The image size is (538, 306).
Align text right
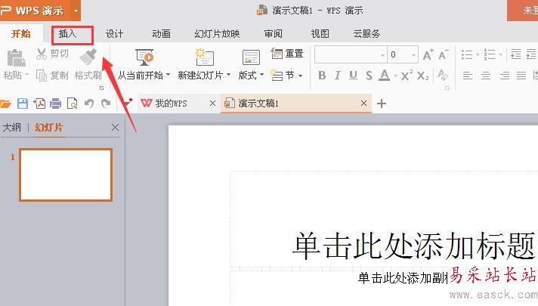pyautogui.click(x=504, y=75)
